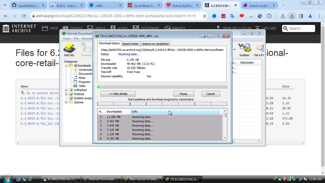Open the Programs category icon
The width and height of the screenshot is (325, 183).
[x=76, y=82]
